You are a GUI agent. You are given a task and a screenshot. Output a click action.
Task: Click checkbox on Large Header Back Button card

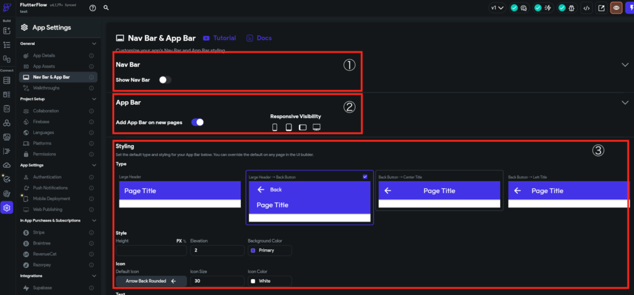[365, 177]
